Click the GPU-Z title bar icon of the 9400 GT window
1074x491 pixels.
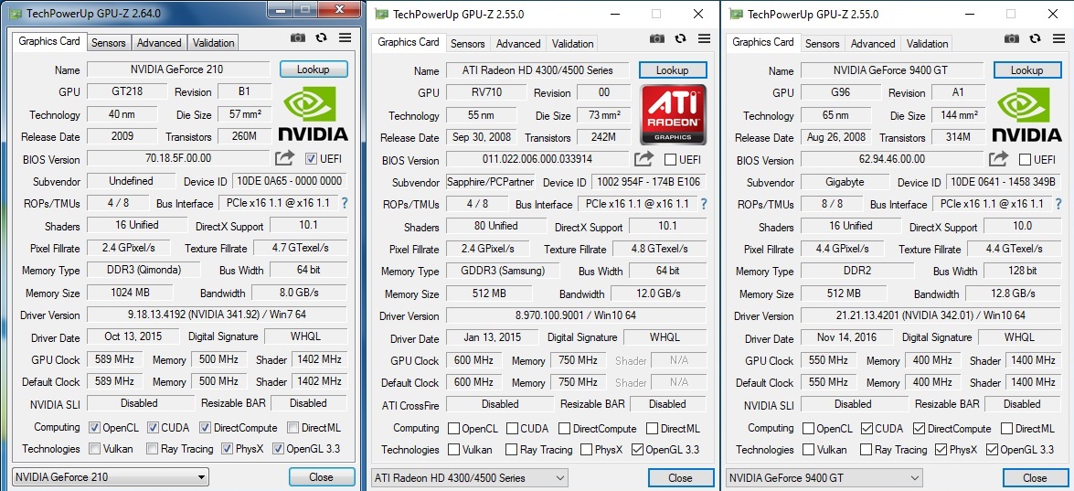tap(737, 15)
